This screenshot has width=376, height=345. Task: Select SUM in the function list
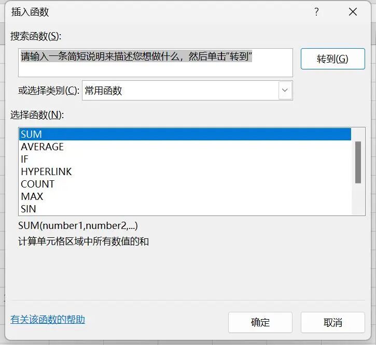[185, 134]
